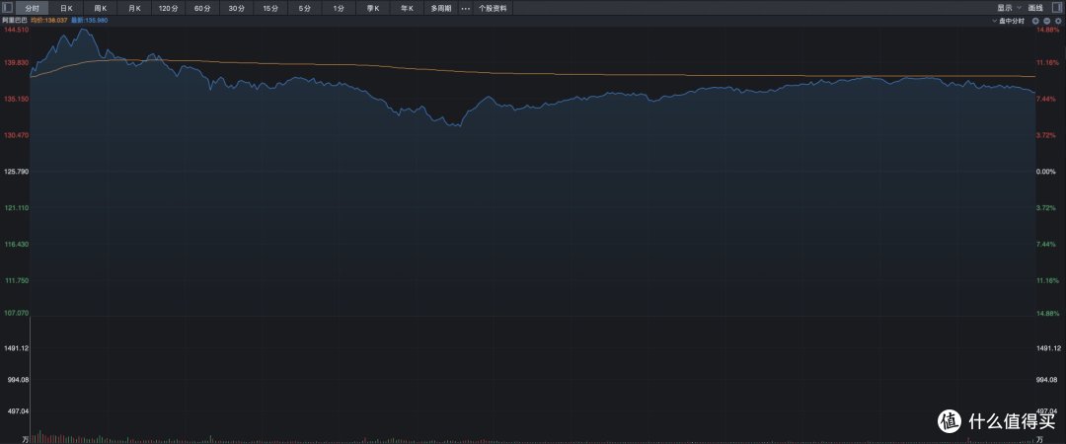This screenshot has height=444, width=1066.
Task: Select the 30分 period tab
Action: pos(237,8)
